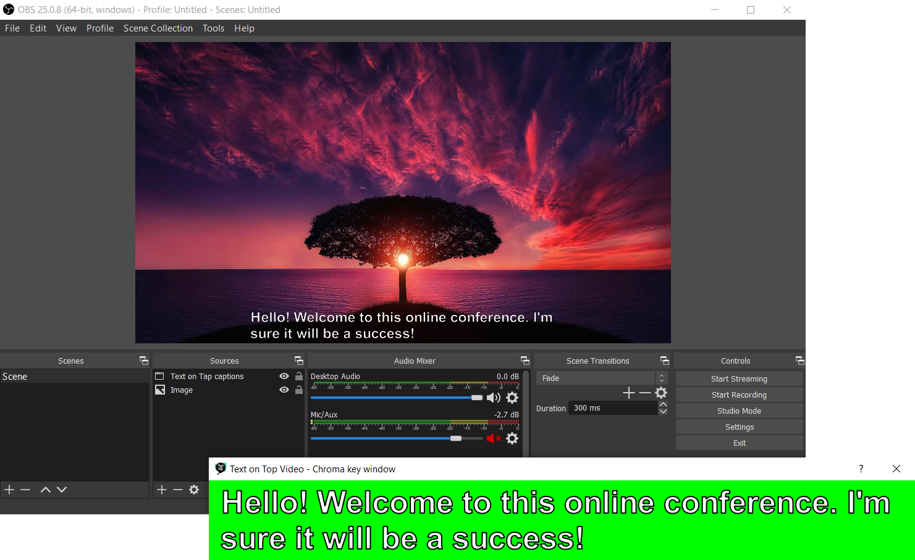Image resolution: width=915 pixels, height=560 pixels.
Task: Open the Profile menu
Action: (100, 28)
